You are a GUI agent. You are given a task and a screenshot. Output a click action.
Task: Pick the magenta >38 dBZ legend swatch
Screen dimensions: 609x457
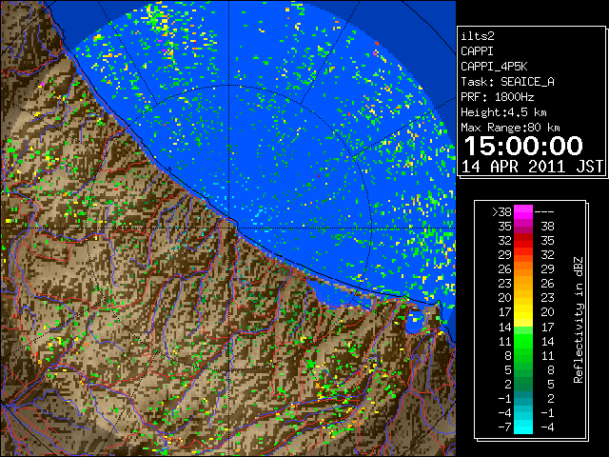point(523,211)
